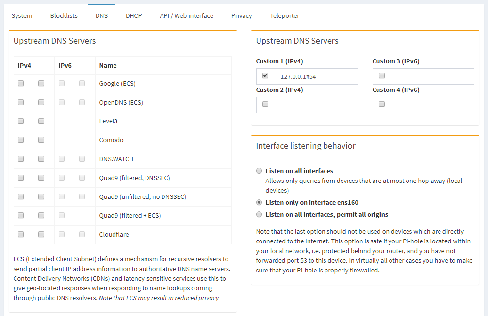Tick second IPv6 checkbox for Google (ECS)
The image size is (488, 316).
pos(82,83)
